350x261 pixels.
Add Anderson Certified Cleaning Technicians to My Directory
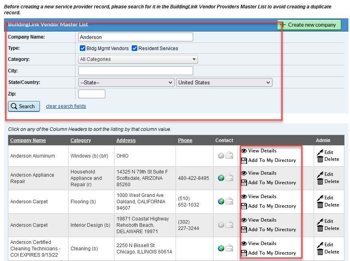click(269, 253)
